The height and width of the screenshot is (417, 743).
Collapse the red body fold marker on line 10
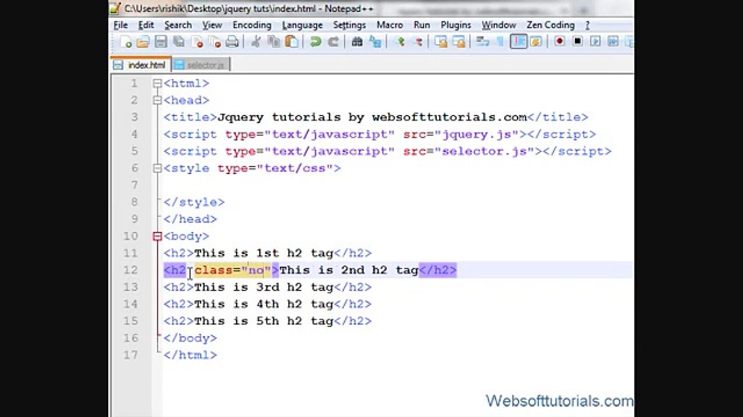pos(157,236)
